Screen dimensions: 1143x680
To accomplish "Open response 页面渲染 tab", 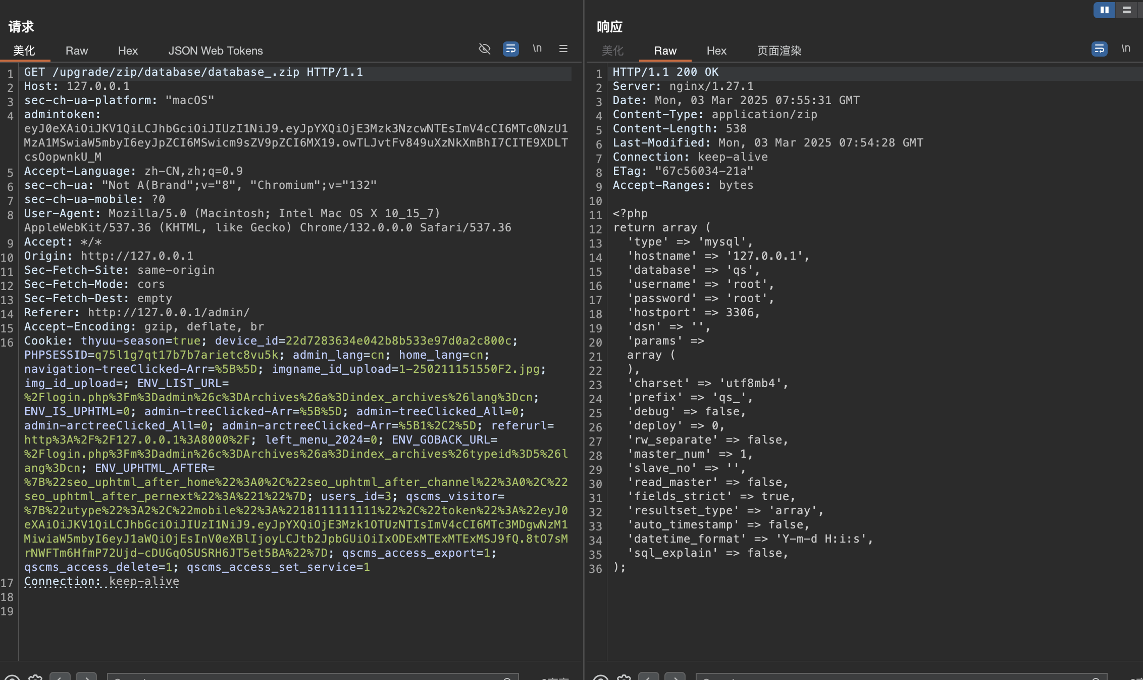I will [x=779, y=51].
